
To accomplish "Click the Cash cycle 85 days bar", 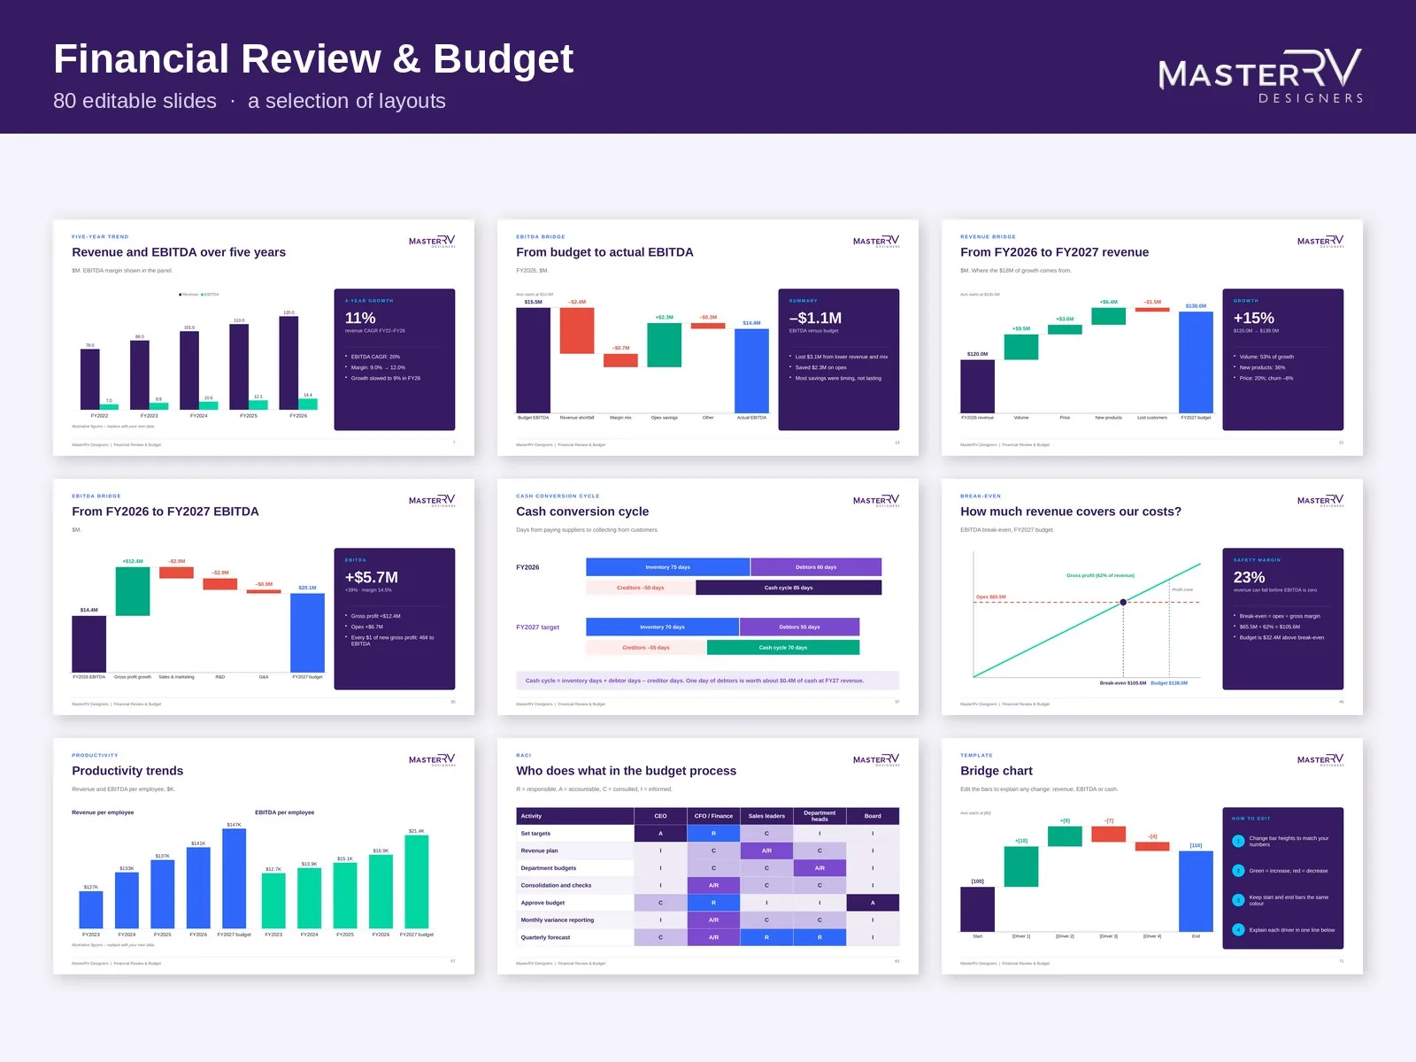I will [789, 588].
